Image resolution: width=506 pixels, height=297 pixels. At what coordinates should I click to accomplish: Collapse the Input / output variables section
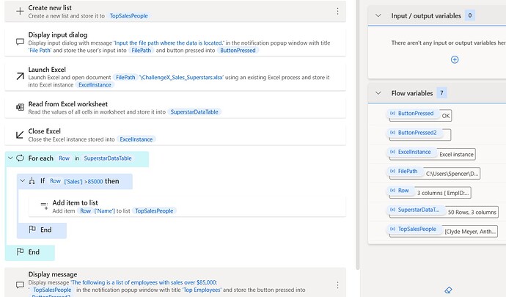pos(378,15)
